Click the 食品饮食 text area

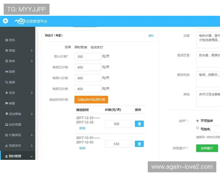pos(208,60)
